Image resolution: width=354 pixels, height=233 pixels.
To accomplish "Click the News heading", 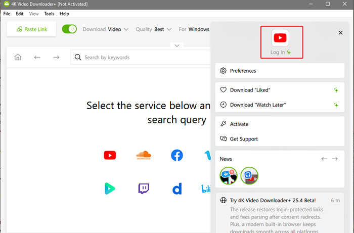I will coord(226,159).
